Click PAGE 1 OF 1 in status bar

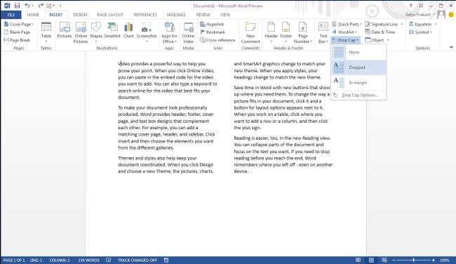13,260
